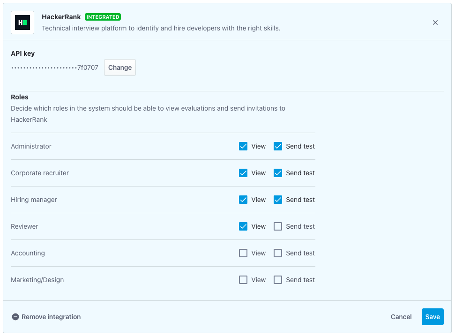Enable View for Marketing/Design role
This screenshot has height=336, width=455.
coord(243,280)
